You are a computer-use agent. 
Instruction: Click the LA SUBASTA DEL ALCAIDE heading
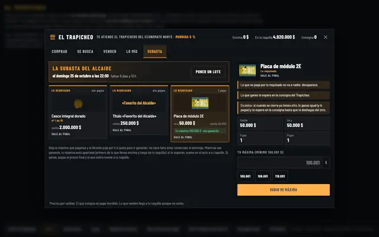(82, 69)
